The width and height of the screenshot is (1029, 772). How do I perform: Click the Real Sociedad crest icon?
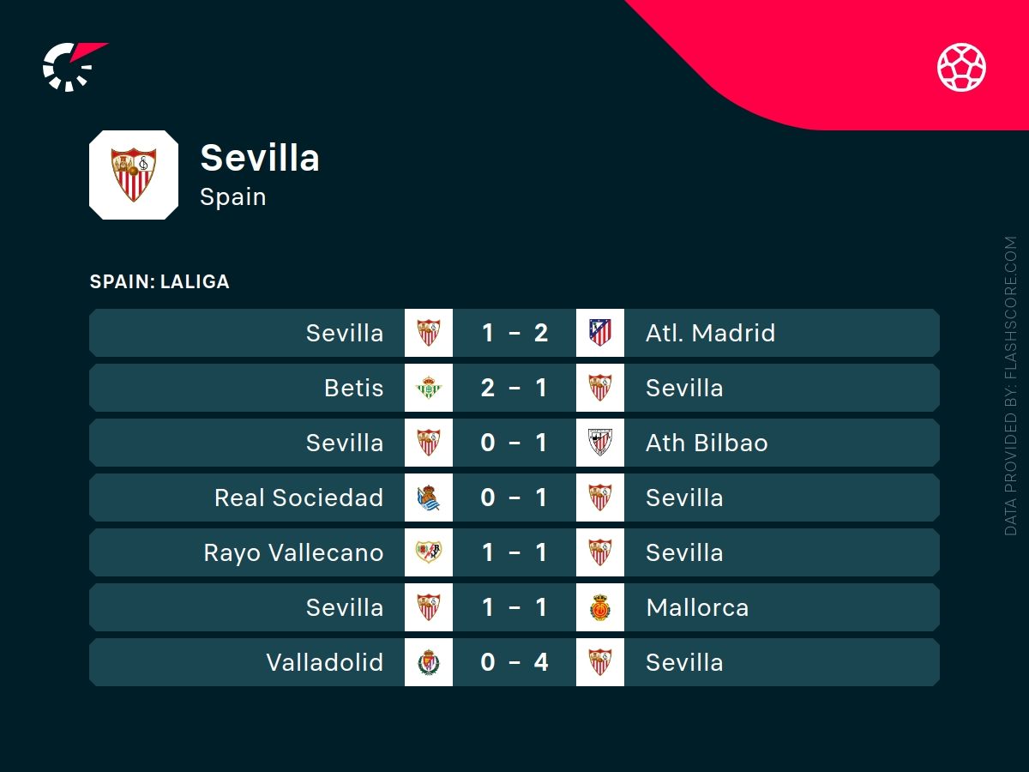point(429,498)
